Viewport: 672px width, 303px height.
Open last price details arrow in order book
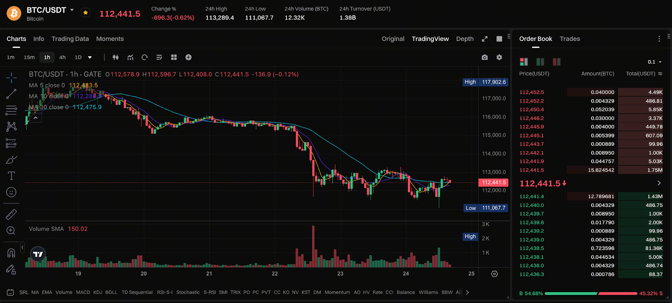click(x=659, y=183)
